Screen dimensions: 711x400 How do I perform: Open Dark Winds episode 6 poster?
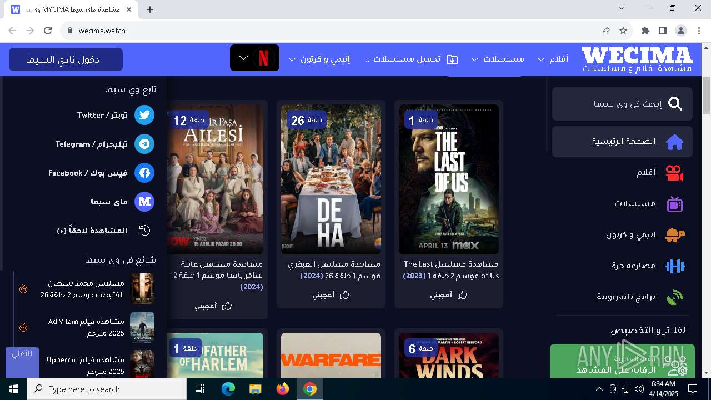[x=449, y=356]
